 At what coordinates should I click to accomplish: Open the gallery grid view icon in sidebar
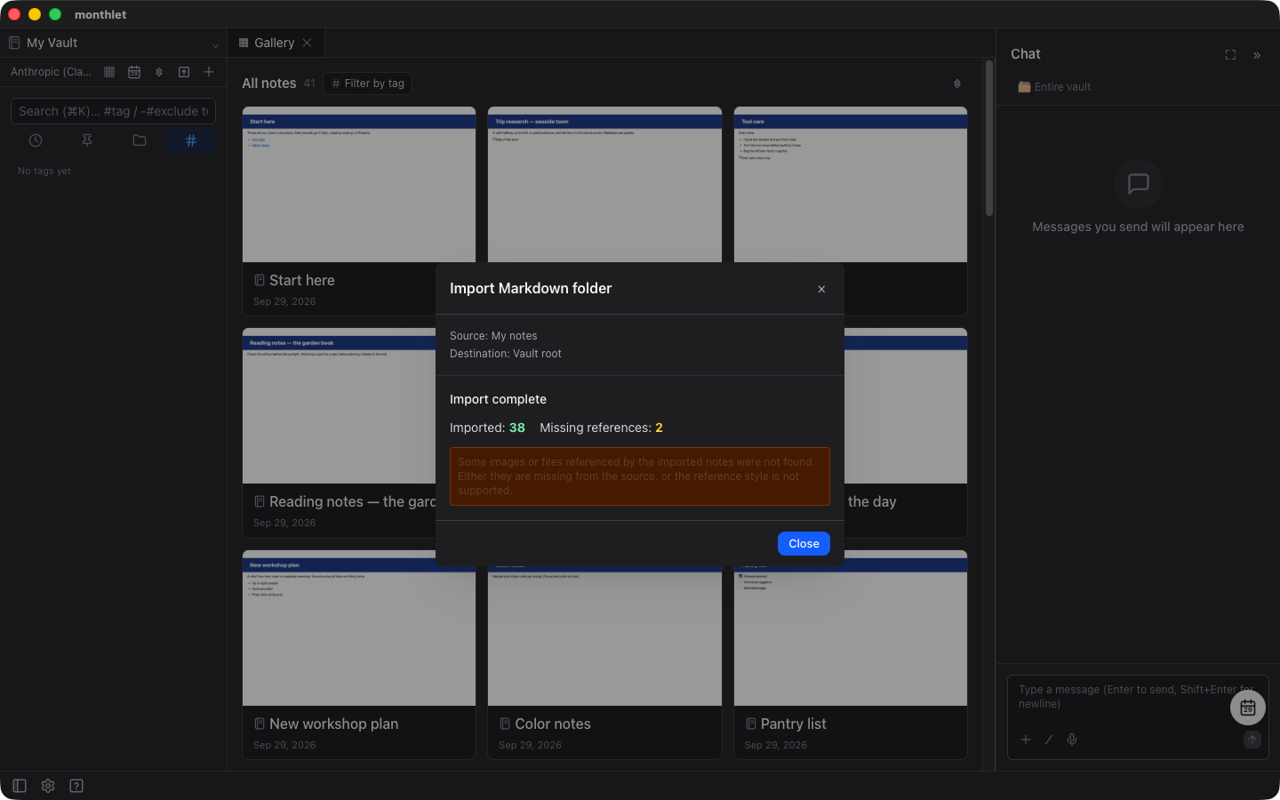pos(109,72)
